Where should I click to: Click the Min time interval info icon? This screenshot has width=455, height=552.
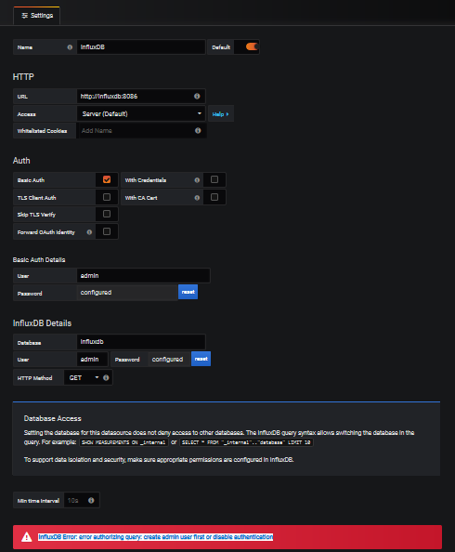tap(91, 500)
